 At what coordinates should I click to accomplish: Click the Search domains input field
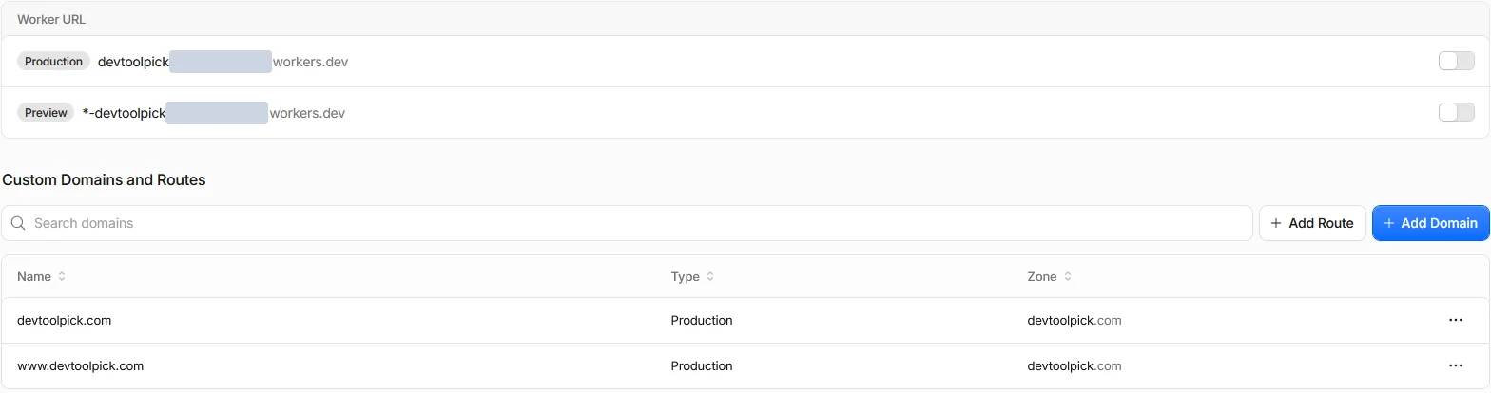coord(627,223)
